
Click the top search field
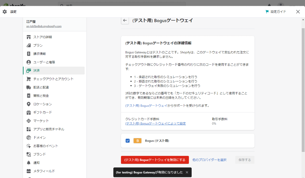point(122,5)
